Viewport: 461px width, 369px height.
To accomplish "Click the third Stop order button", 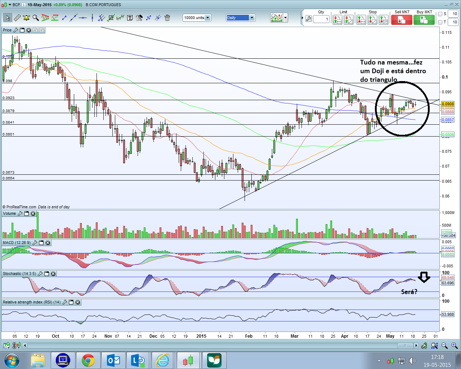I will (384, 20).
